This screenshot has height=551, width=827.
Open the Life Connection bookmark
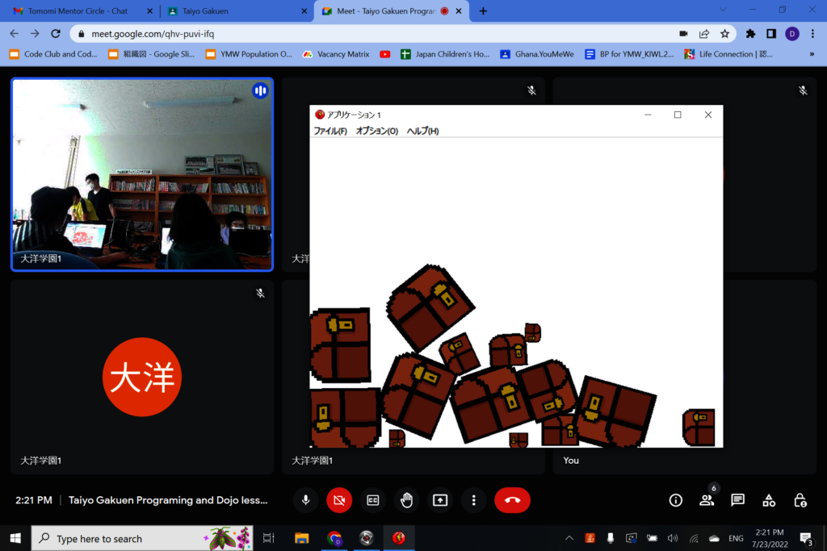coord(728,54)
